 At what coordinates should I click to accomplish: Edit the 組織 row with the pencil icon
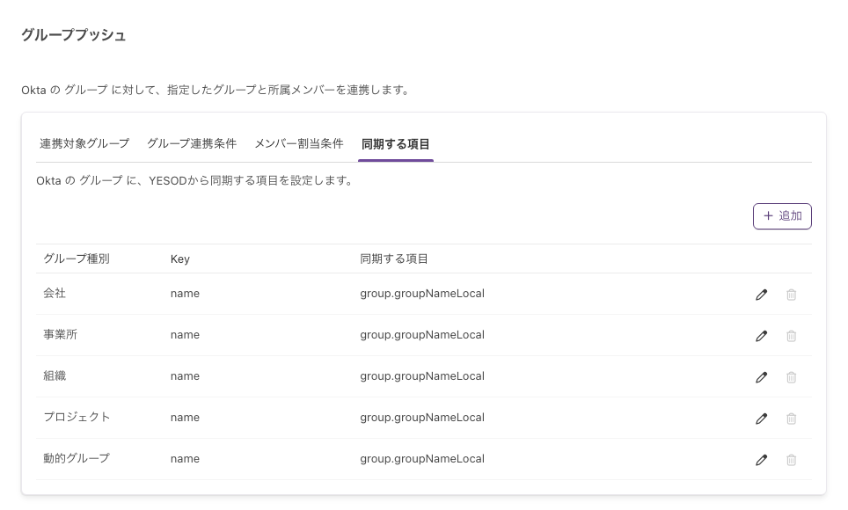point(762,377)
